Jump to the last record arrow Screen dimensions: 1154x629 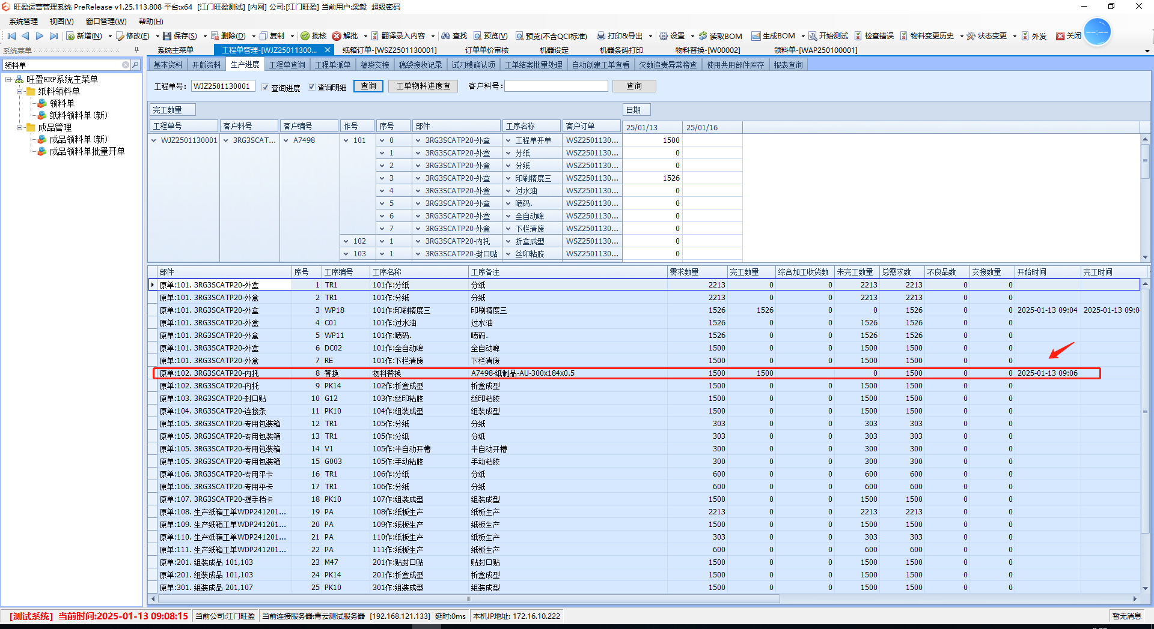pos(53,36)
